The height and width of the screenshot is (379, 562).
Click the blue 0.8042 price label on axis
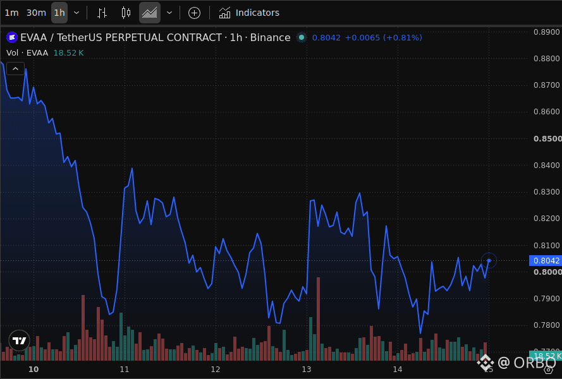pyautogui.click(x=546, y=261)
